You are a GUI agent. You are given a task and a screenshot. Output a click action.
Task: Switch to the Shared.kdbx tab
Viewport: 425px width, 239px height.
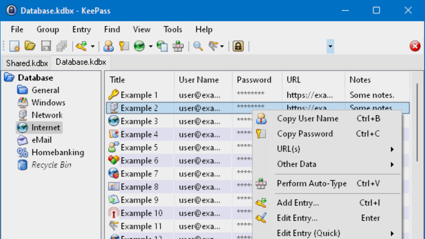point(27,63)
